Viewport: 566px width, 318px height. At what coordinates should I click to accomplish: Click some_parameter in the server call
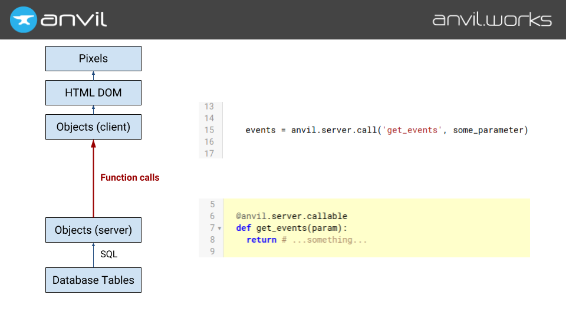pyautogui.click(x=490, y=130)
